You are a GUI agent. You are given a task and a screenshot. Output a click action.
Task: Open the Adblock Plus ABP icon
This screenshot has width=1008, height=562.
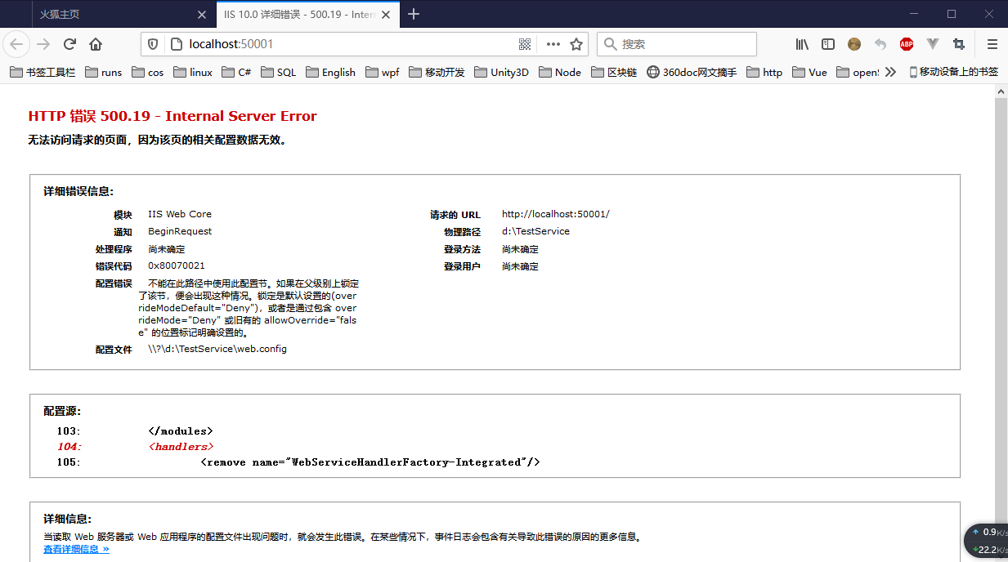click(907, 44)
